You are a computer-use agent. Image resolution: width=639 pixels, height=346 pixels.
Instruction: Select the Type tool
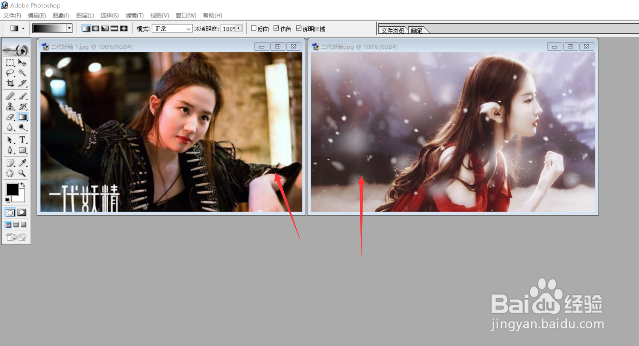click(22, 140)
